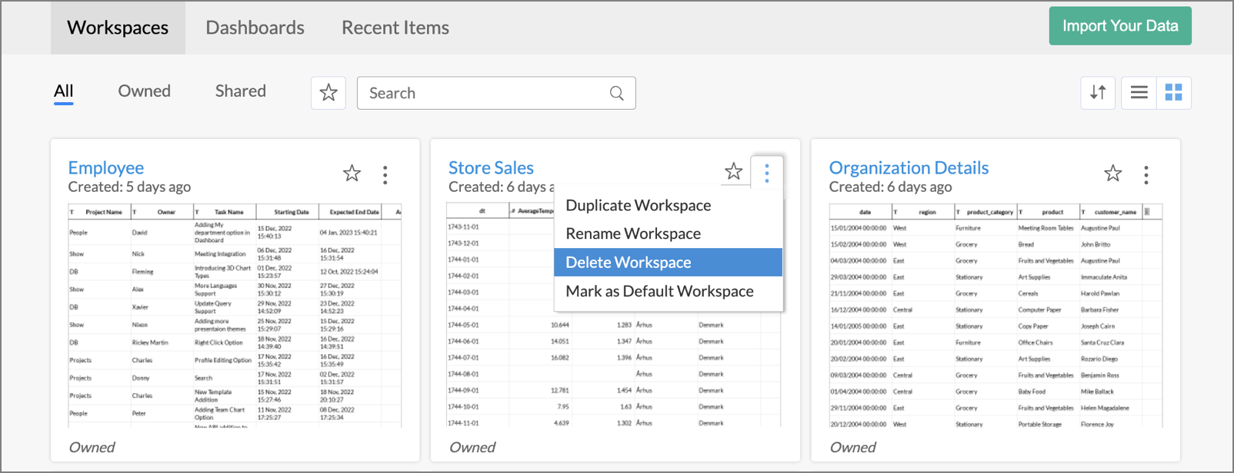Choose Duplicate Workspace menu option
Image resolution: width=1234 pixels, height=473 pixels.
point(638,206)
